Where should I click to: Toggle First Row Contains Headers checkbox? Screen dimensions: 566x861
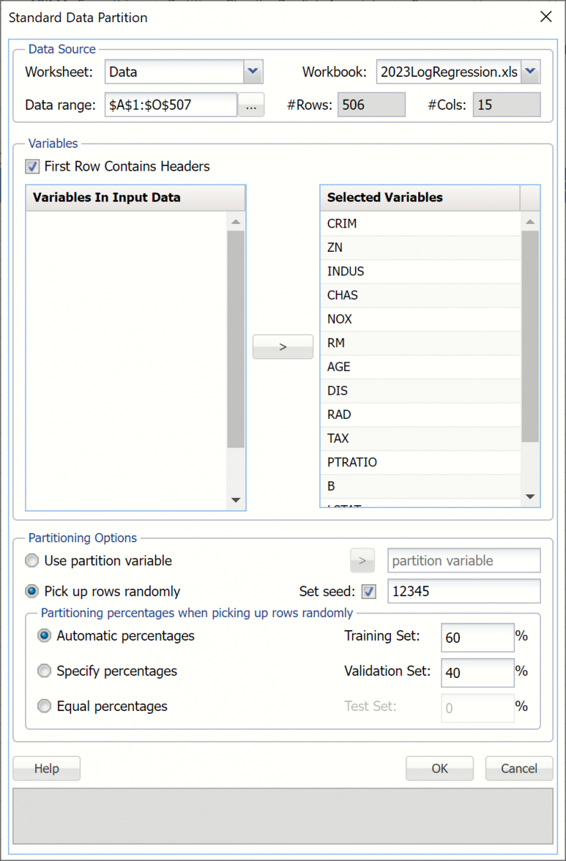32,166
